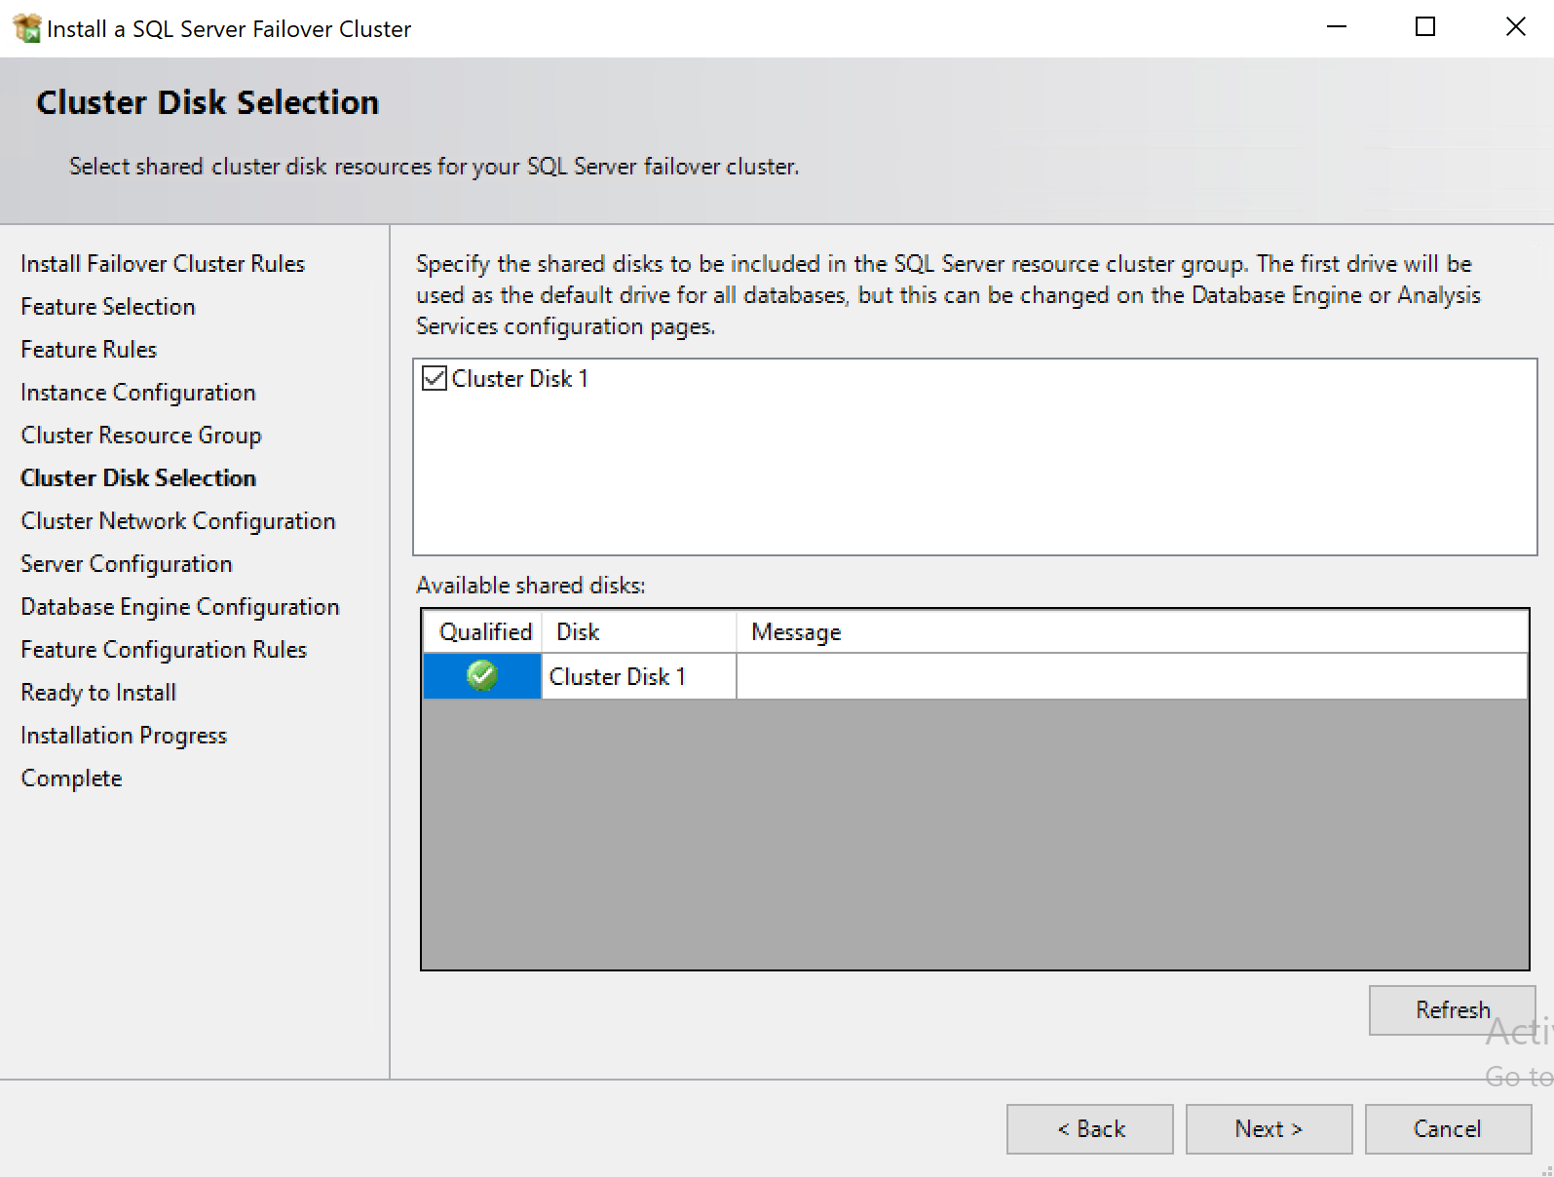1554x1177 pixels.
Task: Cancel the failover cluster installation
Action: coord(1447,1128)
